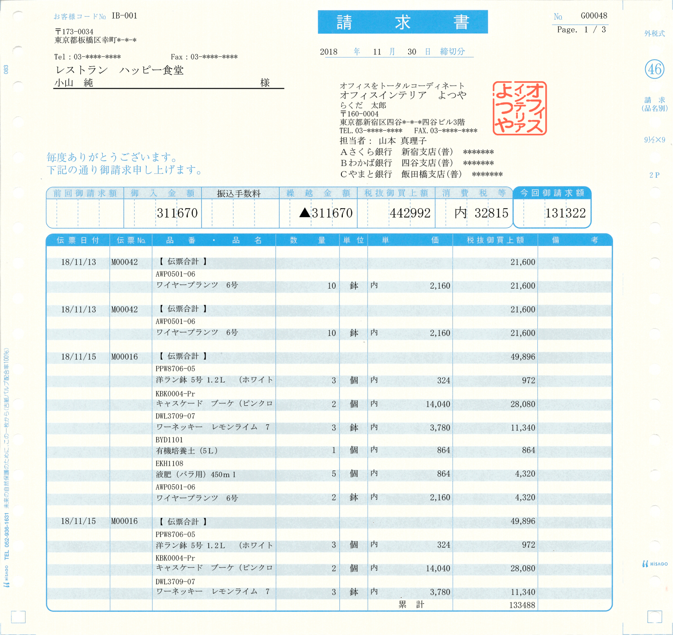
Task: Click the Cやまと銀行 飯田橋支店 line
Action: tap(422, 174)
